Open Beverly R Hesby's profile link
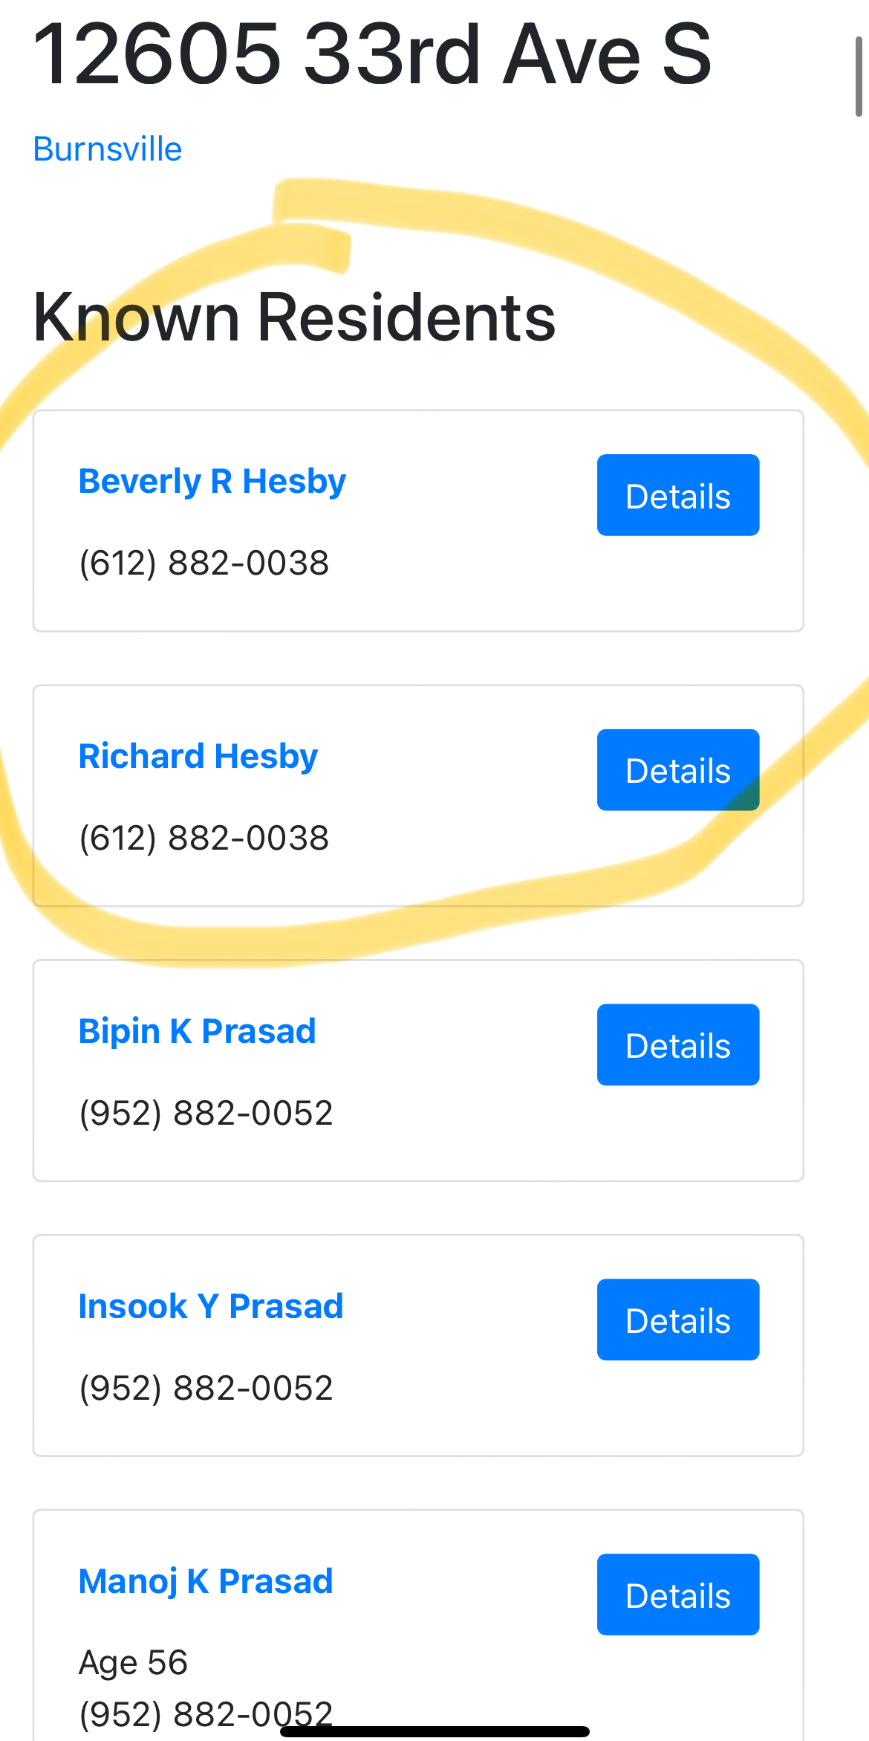The height and width of the screenshot is (1741, 869). 212,482
